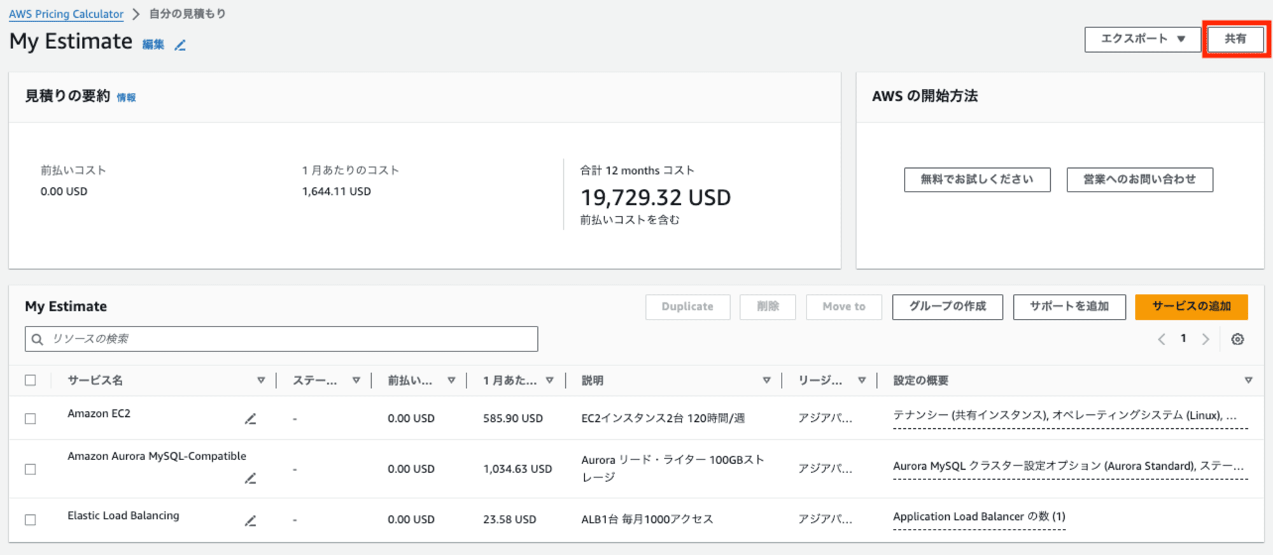Click 23.58 USD monthly cost cell
The width and height of the screenshot is (1273, 555).
509,519
